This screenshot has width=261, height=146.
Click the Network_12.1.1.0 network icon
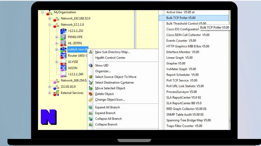click(56, 25)
